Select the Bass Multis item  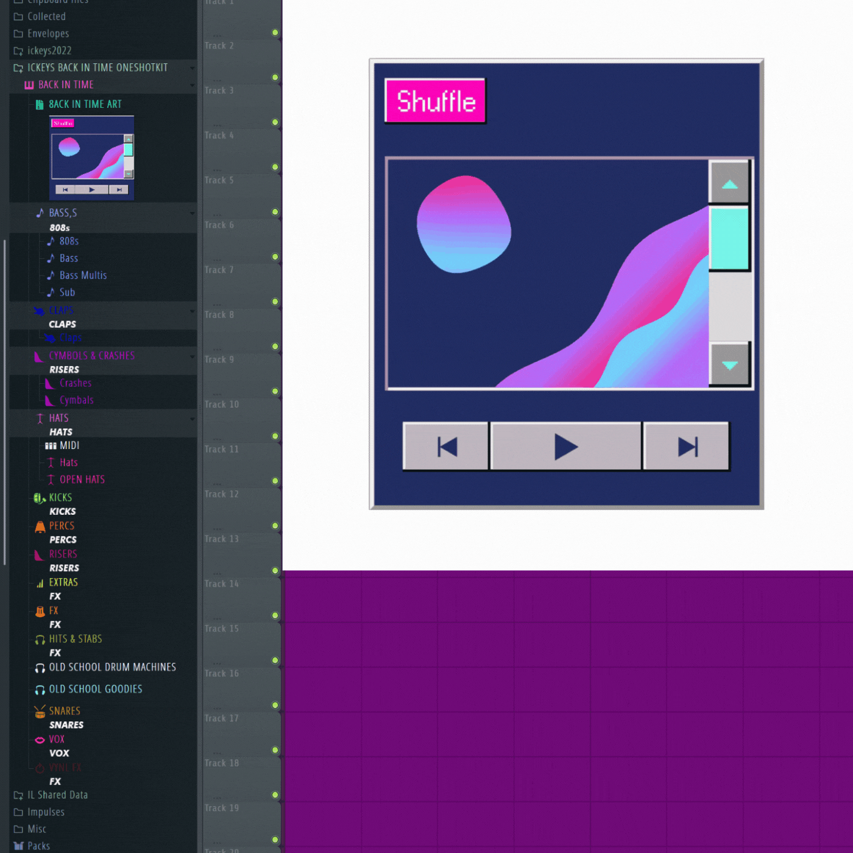pyautogui.click(x=83, y=275)
